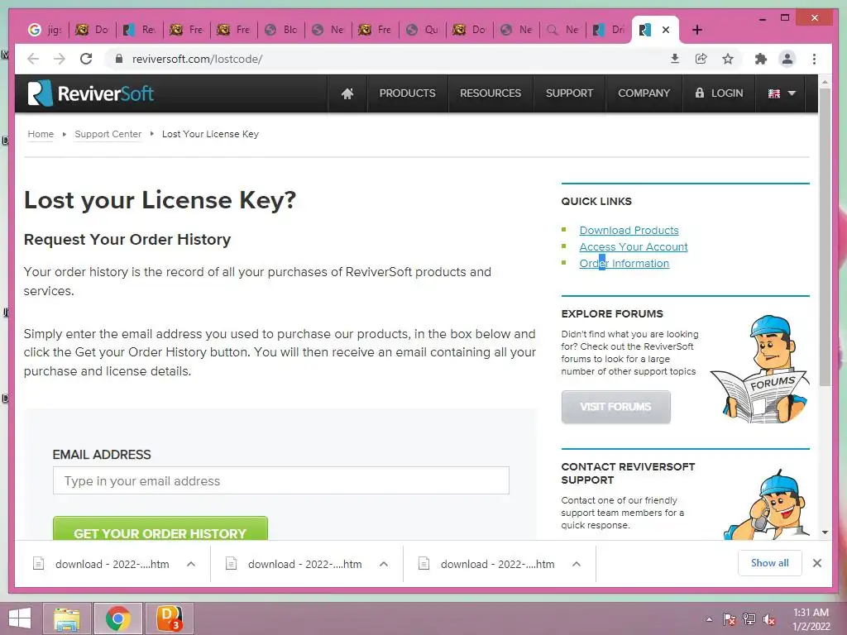This screenshot has width=847, height=635.
Task: Open the Access Your Account link
Action: [634, 246]
